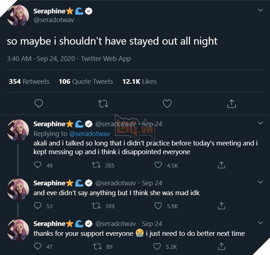Screen dimensions: 270x255
Task: Expand options chevron on akali reply tweet
Action: pos(260,123)
